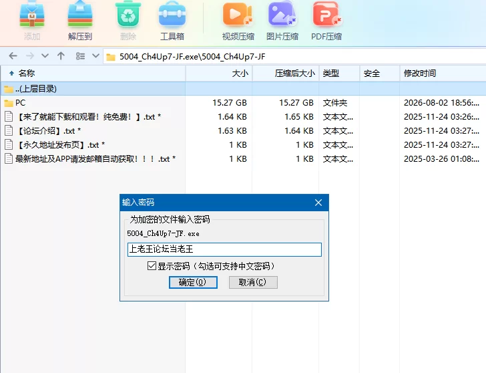Image resolution: width=486 pixels, height=373 pixels.
Task: Go forward with the right arrow
Action: pos(30,56)
